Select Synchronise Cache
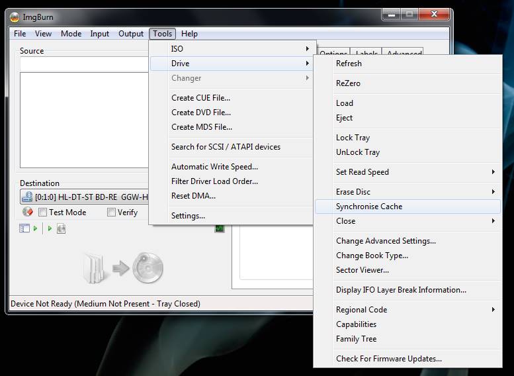This screenshot has width=514, height=376. pos(407,207)
